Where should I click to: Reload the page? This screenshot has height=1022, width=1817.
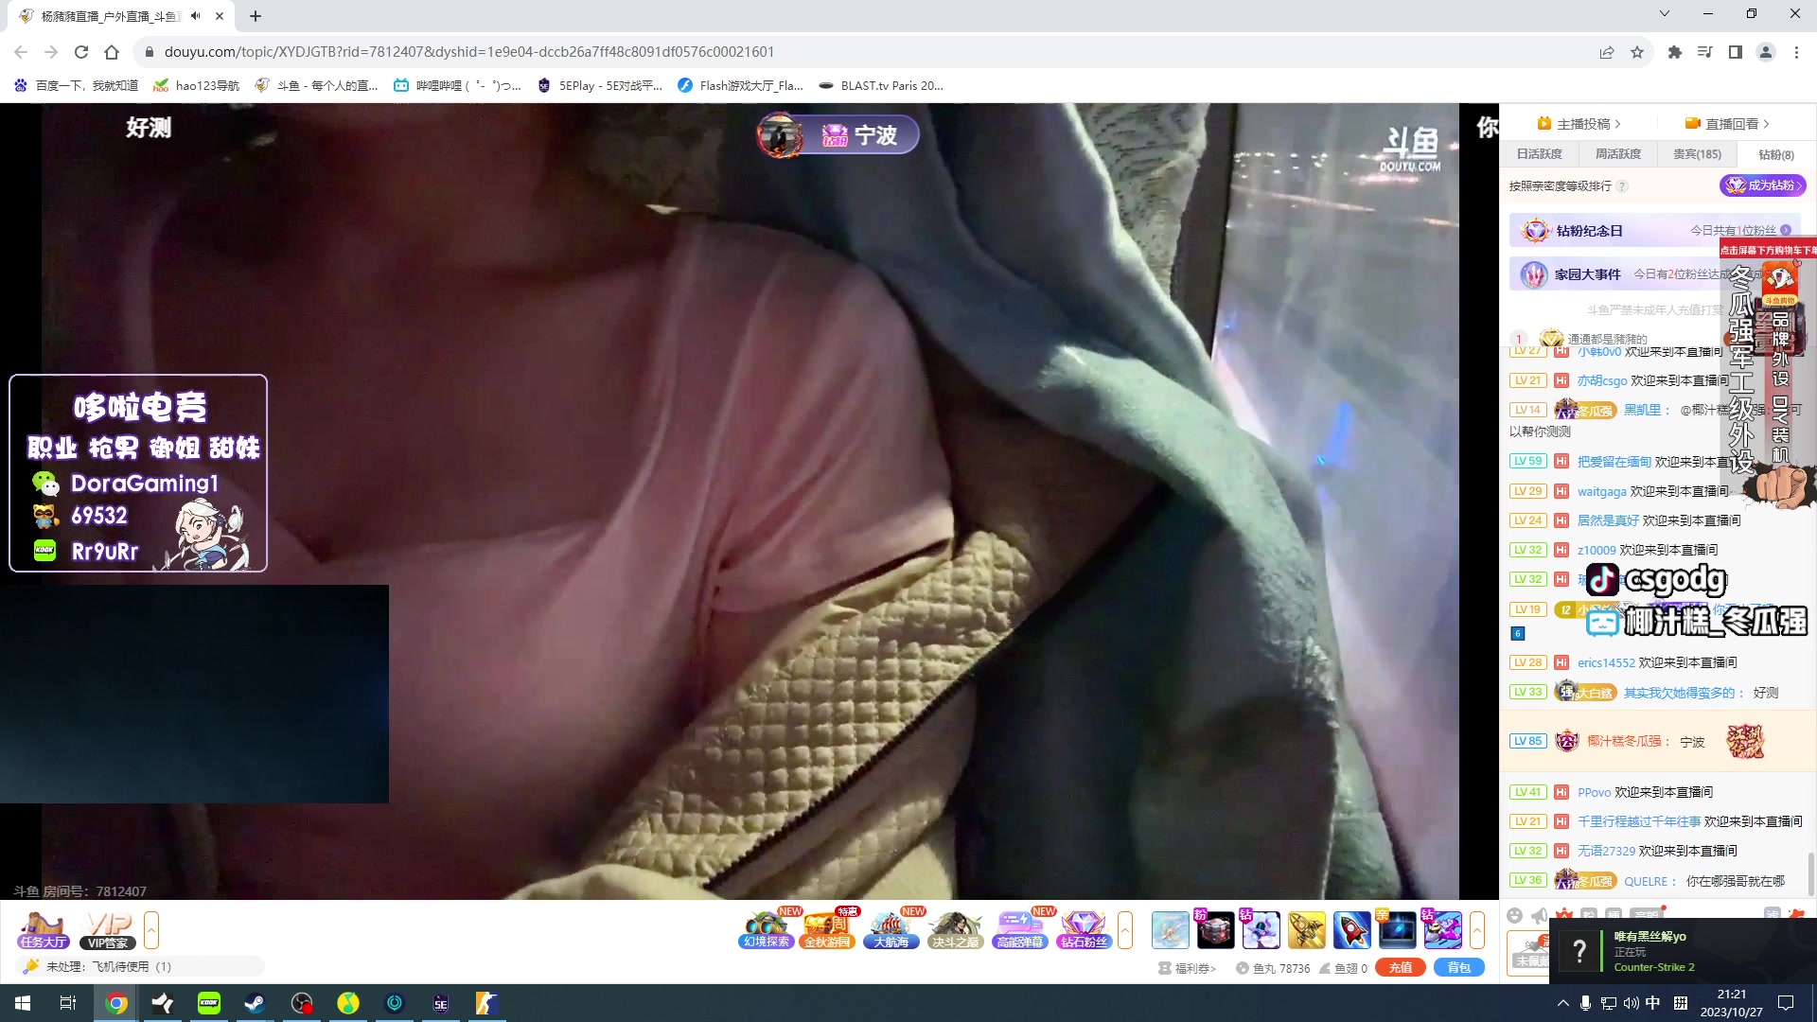pyautogui.click(x=81, y=52)
